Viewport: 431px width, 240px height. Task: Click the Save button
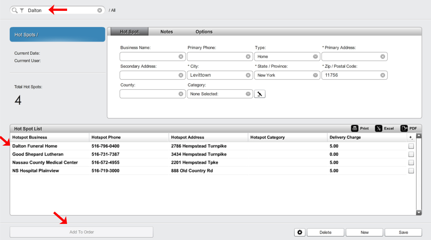403,232
